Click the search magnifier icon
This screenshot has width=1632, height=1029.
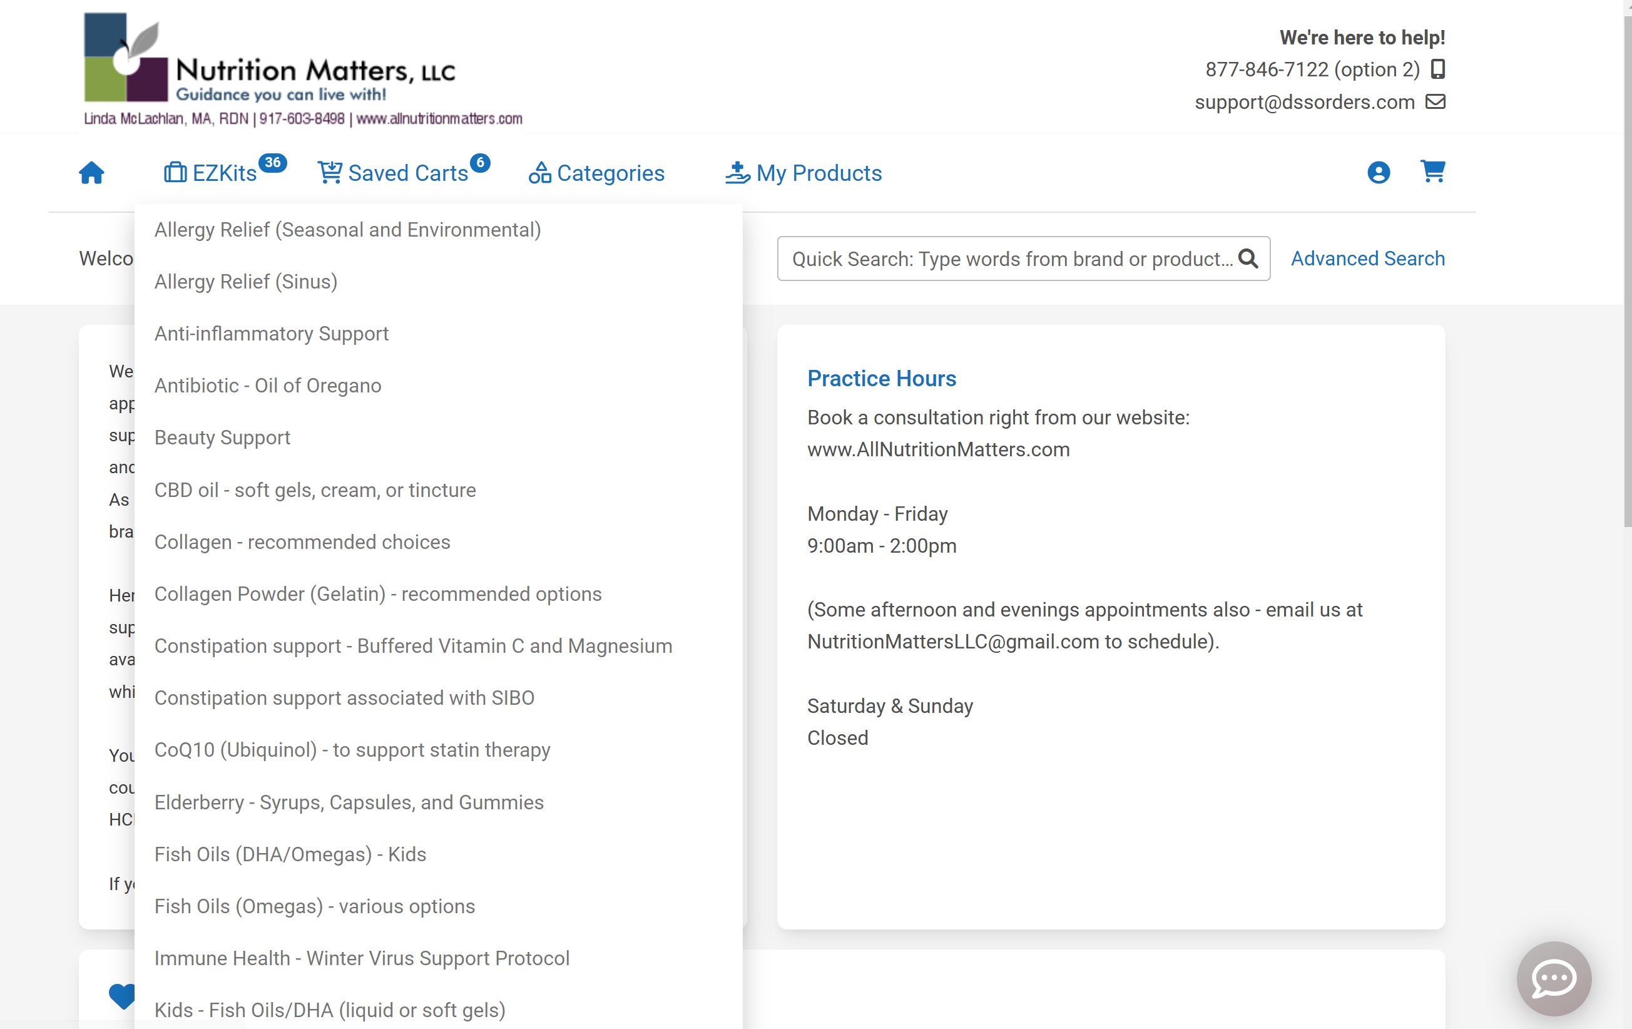point(1248,259)
